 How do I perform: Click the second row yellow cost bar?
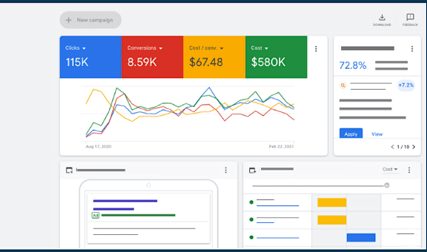332,220
